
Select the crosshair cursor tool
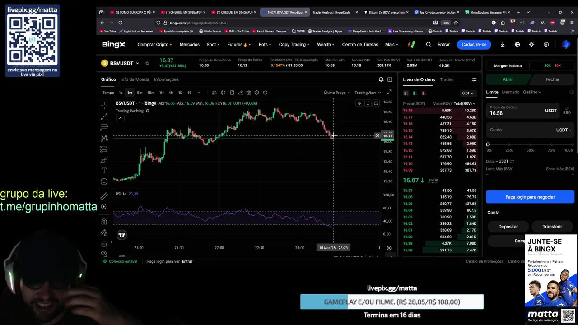[104, 106]
